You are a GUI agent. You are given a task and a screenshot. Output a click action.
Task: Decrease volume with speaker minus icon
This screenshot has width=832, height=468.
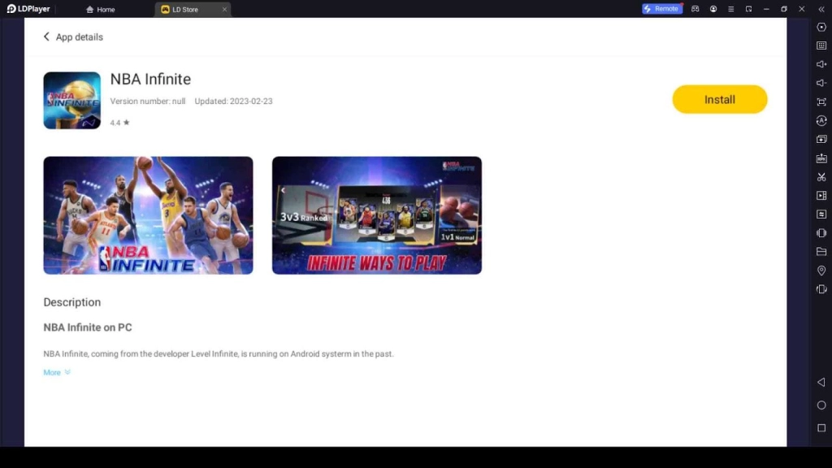coord(821,83)
